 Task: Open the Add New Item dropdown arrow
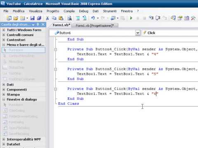coord(27,18)
